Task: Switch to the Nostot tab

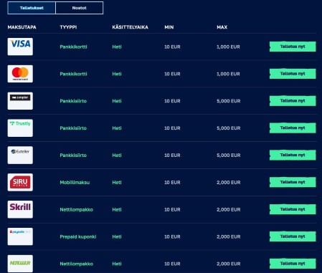Action: (x=80, y=8)
